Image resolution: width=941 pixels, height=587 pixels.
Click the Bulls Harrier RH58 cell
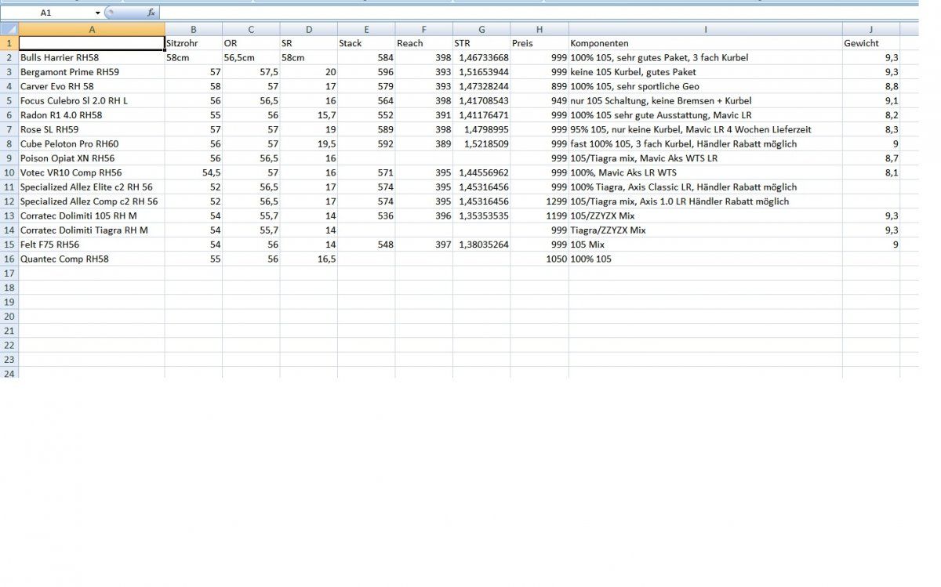coord(92,58)
